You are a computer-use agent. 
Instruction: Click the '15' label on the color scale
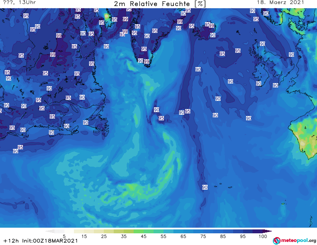tap(84, 236)
